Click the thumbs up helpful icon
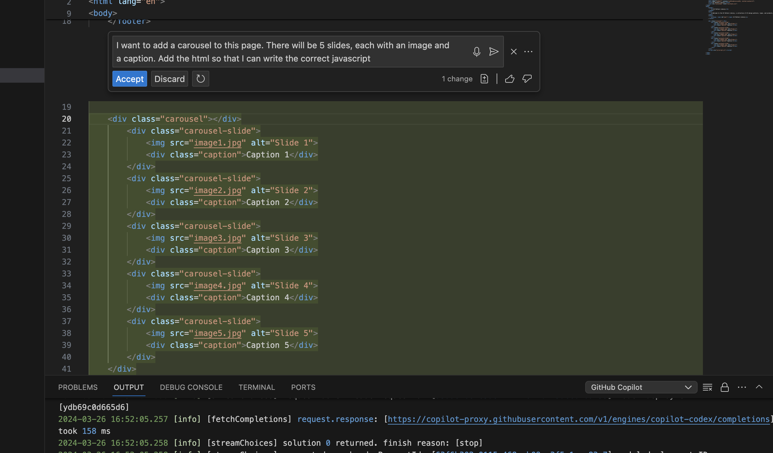This screenshot has width=773, height=453. [x=509, y=79]
